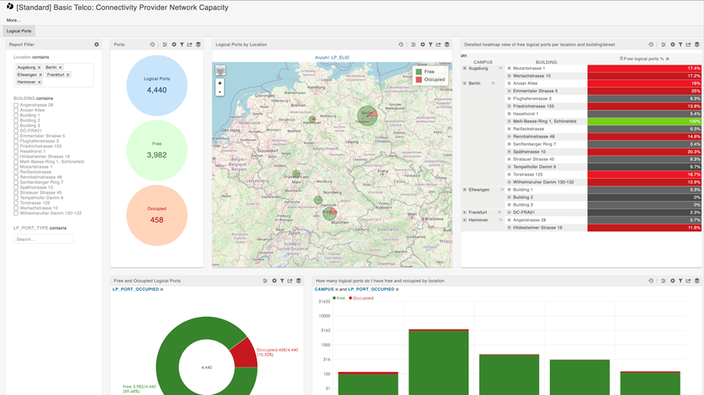Click history icon in Ports panel
This screenshot has height=395, width=704.
(x=153, y=44)
